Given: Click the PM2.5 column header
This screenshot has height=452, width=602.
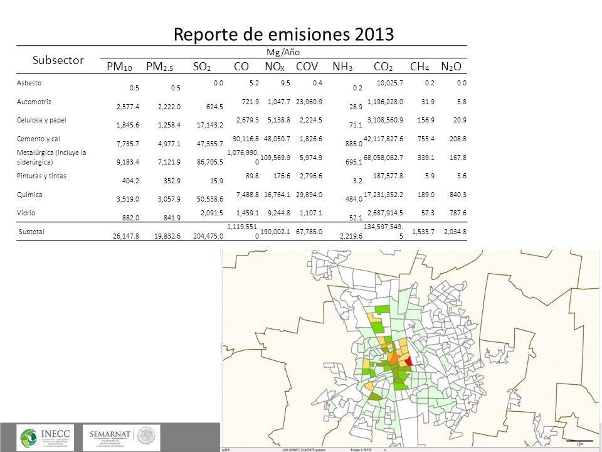Looking at the screenshot, I should coord(160,67).
